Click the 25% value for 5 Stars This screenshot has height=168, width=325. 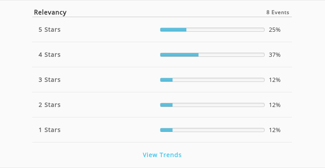click(x=275, y=30)
